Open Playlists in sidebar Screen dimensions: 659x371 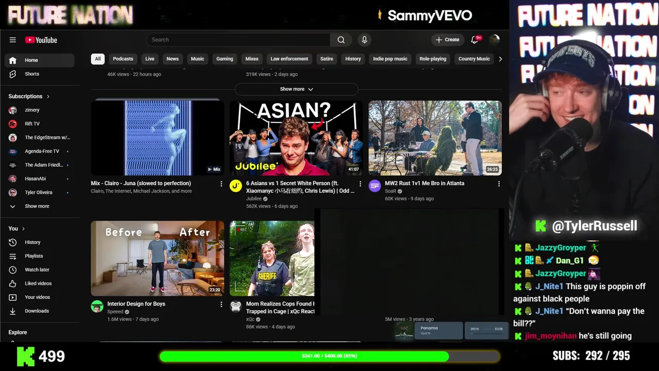point(40,256)
